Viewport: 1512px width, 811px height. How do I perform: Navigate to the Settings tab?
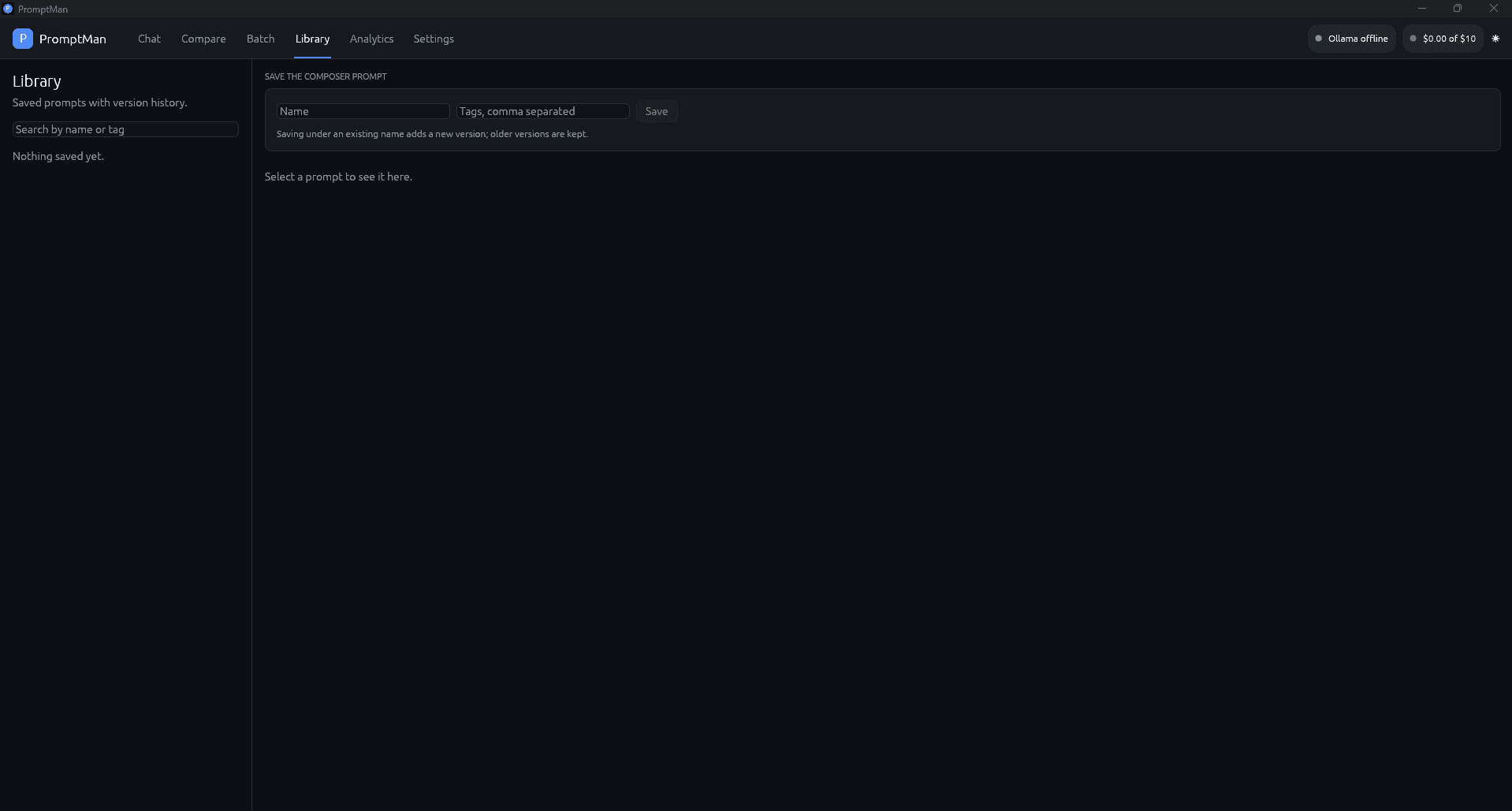[x=434, y=39]
